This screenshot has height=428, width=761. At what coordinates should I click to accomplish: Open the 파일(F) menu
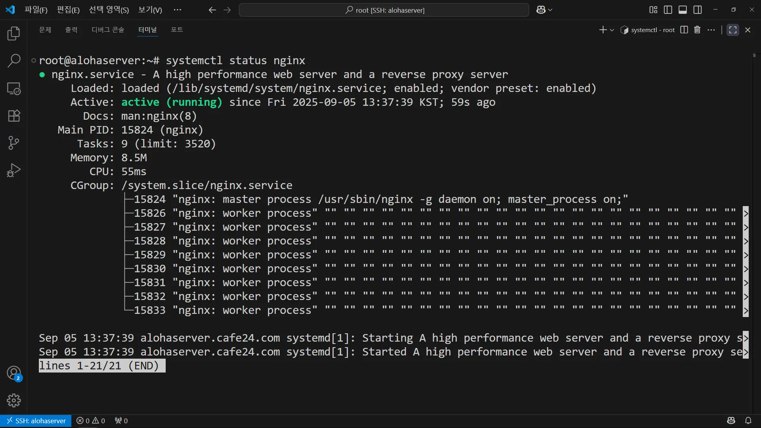tap(36, 10)
